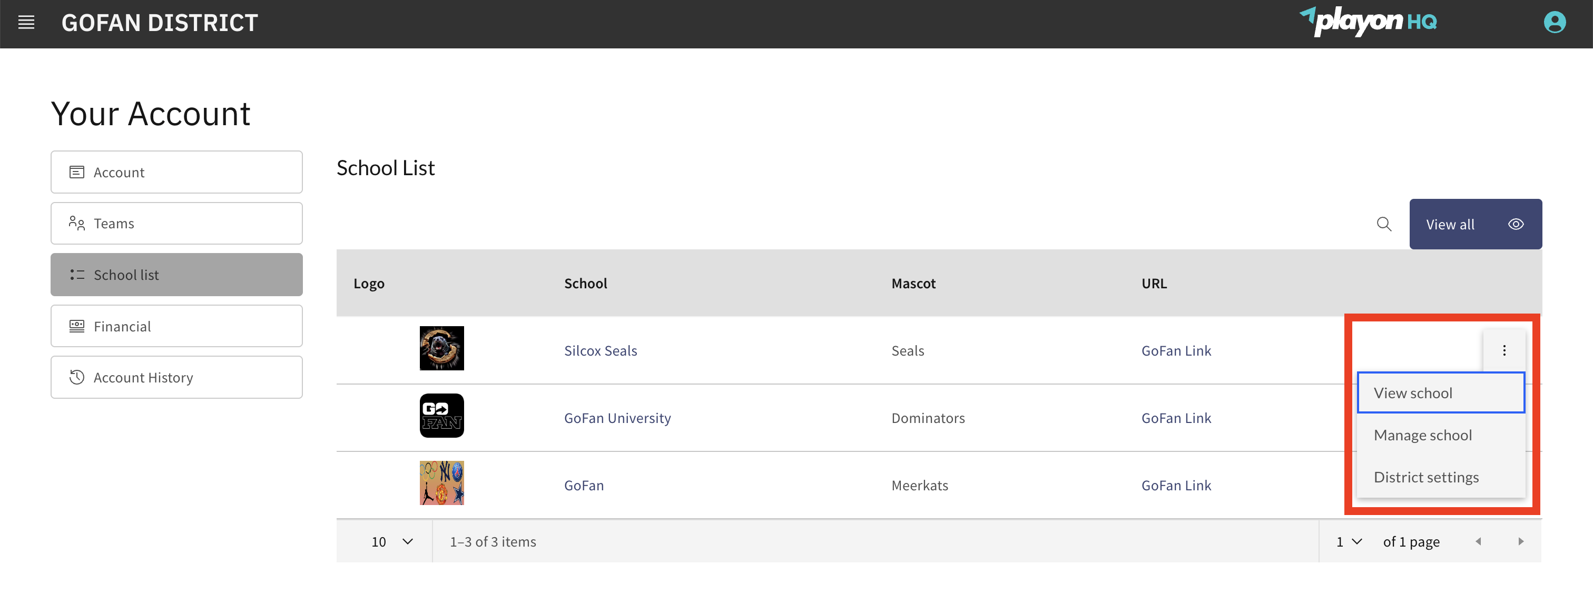The image size is (1593, 605).
Task: Click the School column header
Action: point(586,284)
